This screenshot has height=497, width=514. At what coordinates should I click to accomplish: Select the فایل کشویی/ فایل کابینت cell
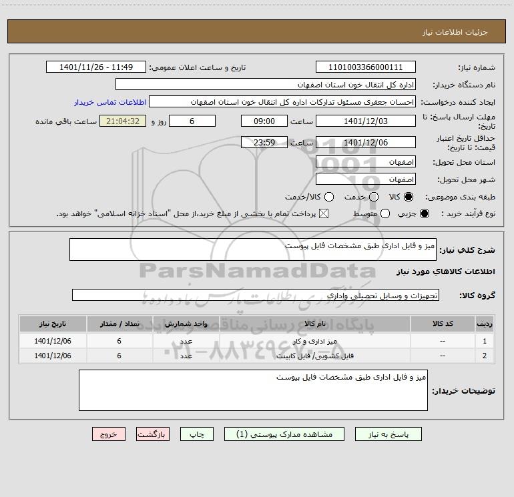click(314, 356)
